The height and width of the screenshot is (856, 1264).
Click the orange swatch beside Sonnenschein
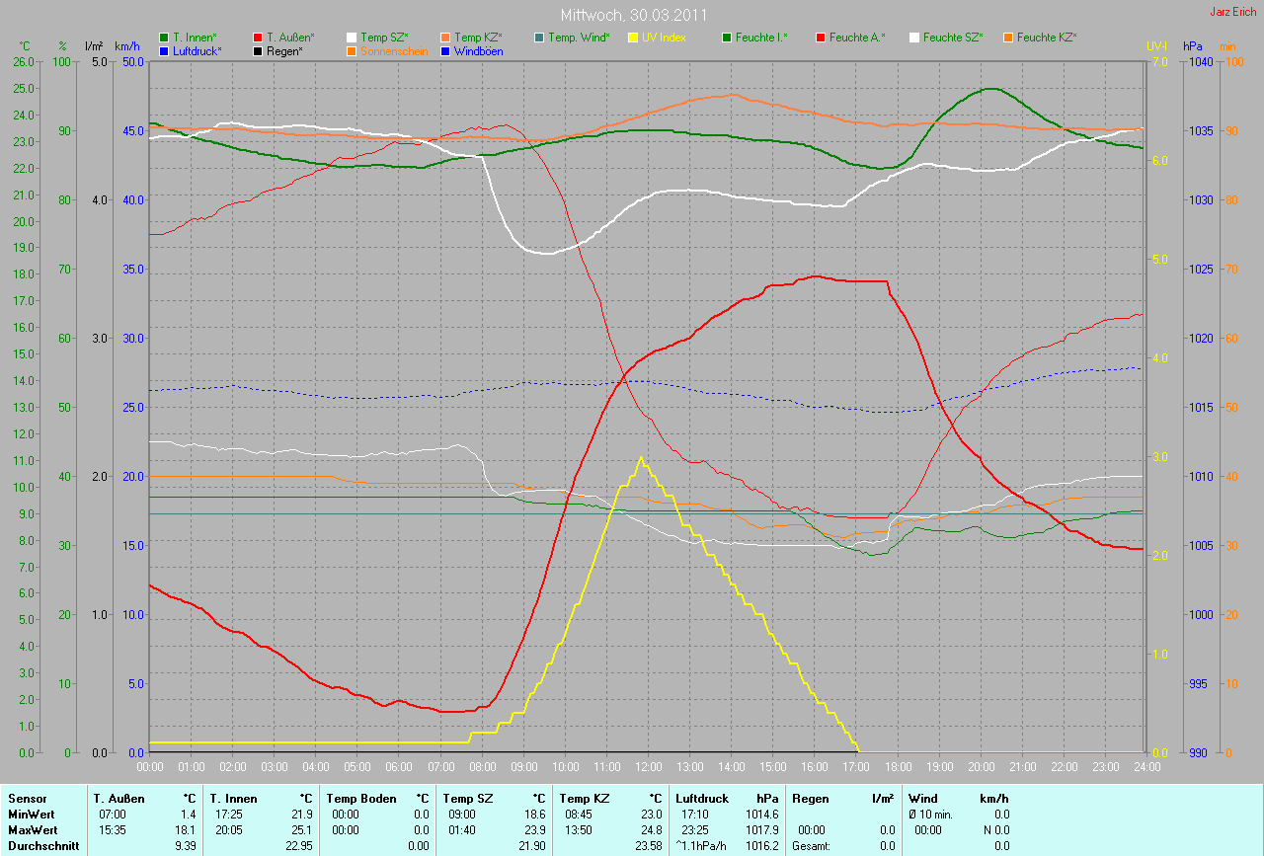(352, 50)
